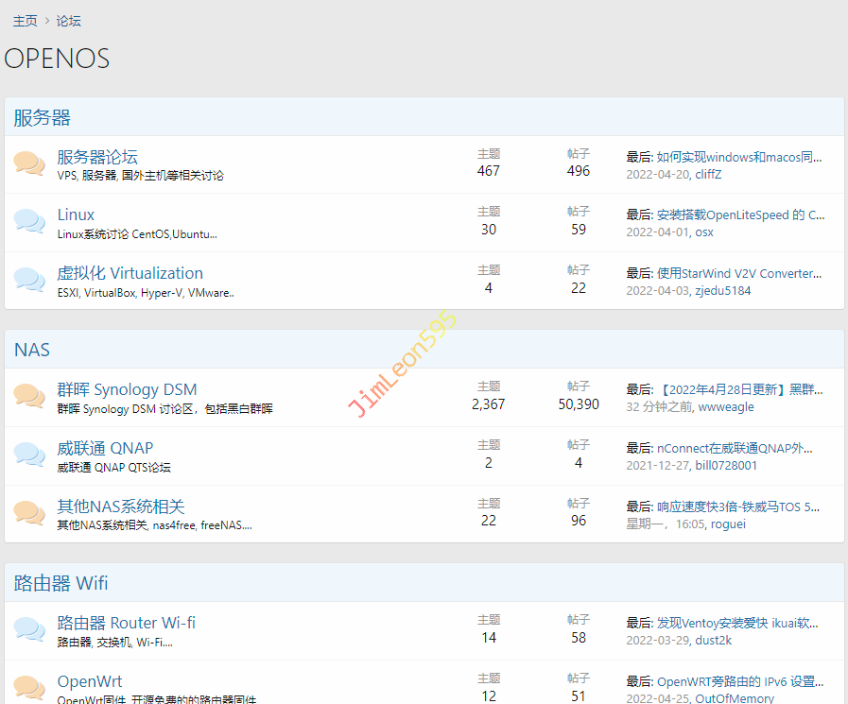This screenshot has height=704, width=848.
Task: Open latest post 【2022年4月28日更新】黑群
Action: [739, 389]
